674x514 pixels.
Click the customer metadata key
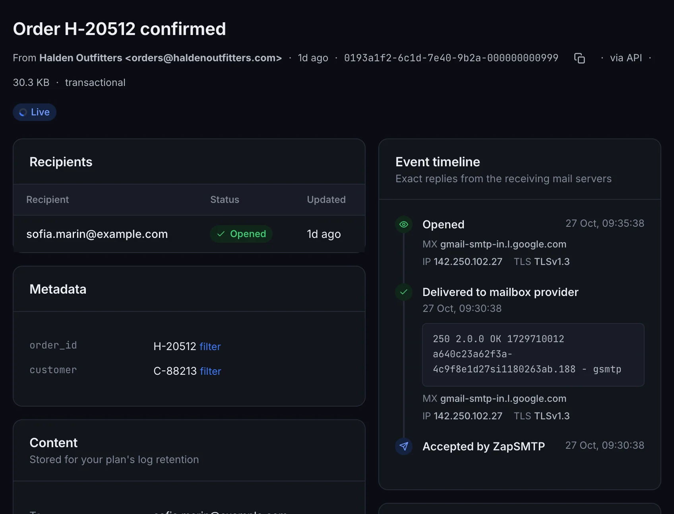pyautogui.click(x=53, y=370)
